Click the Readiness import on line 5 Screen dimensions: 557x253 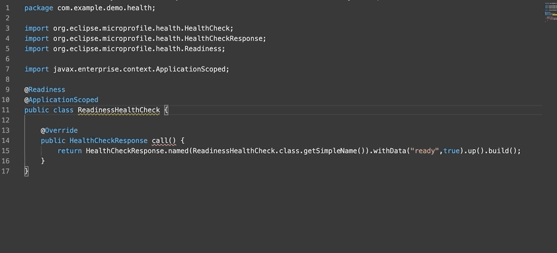click(124, 49)
